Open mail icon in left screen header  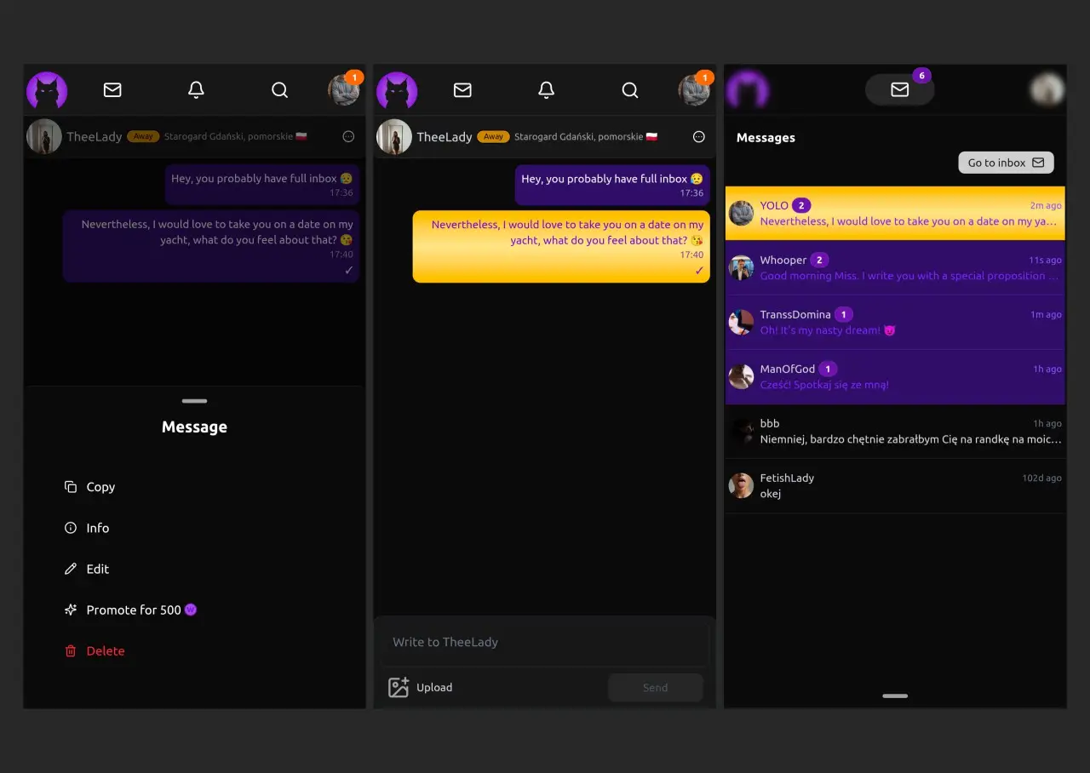pyautogui.click(x=112, y=89)
